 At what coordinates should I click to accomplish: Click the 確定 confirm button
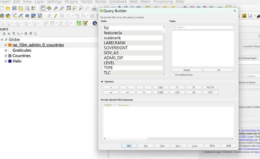(x=129, y=146)
